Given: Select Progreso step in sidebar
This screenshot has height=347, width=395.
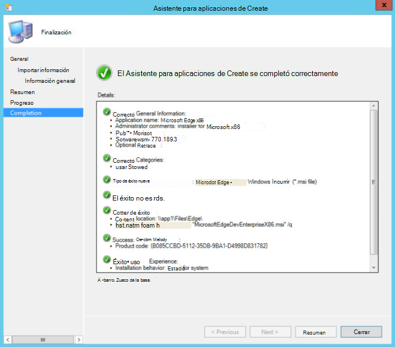Looking at the screenshot, I should [22, 103].
